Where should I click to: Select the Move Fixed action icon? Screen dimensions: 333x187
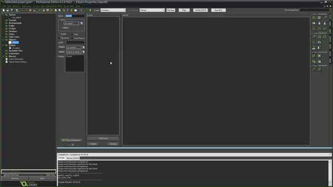click(x=314, y=18)
